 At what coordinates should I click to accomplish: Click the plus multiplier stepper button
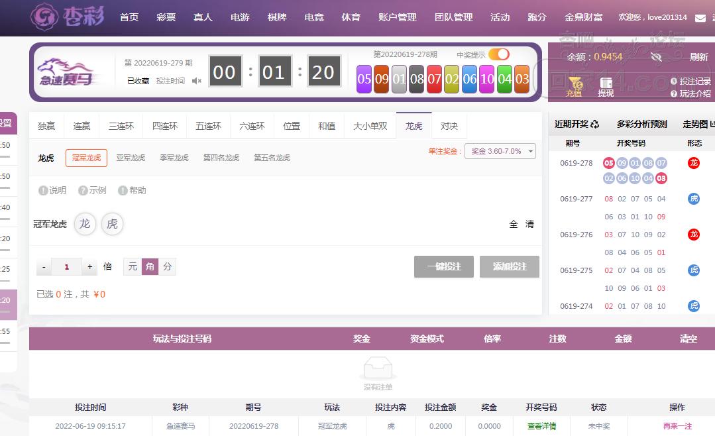click(90, 267)
